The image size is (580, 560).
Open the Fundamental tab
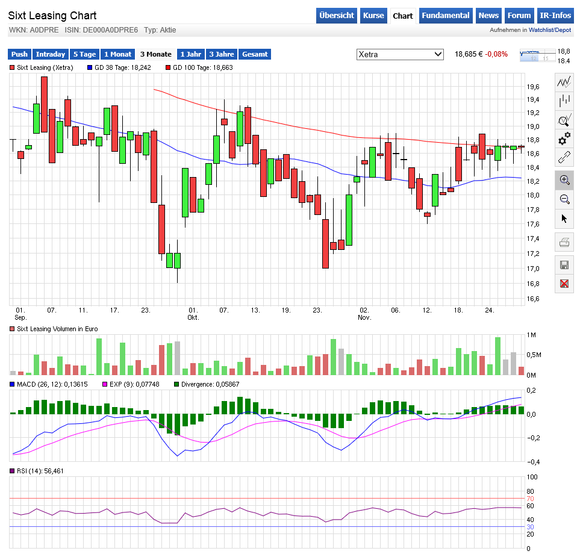click(446, 16)
